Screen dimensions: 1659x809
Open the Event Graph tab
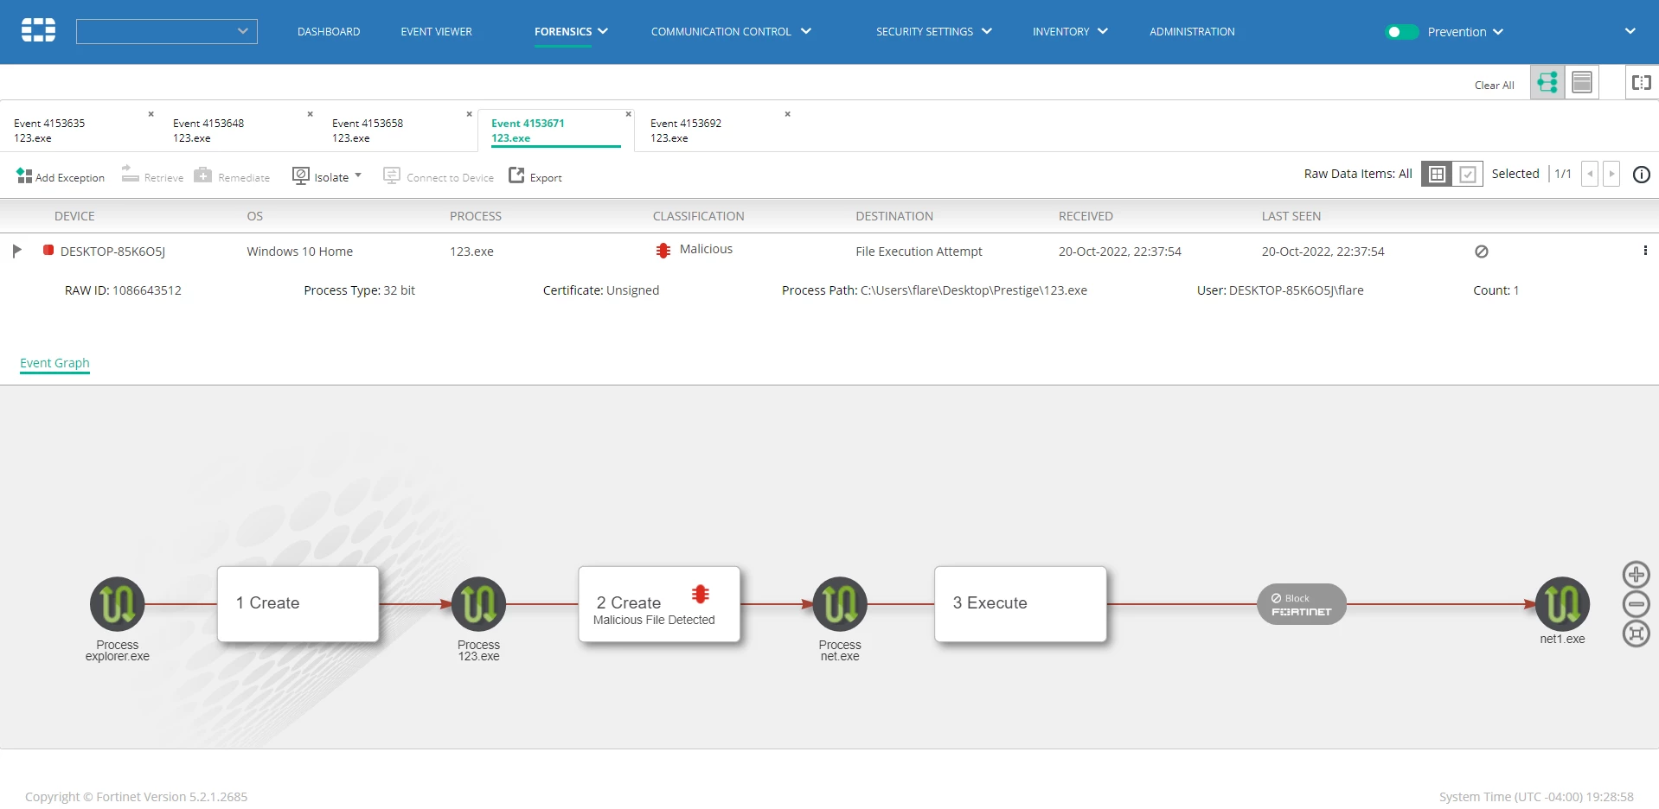click(x=54, y=363)
